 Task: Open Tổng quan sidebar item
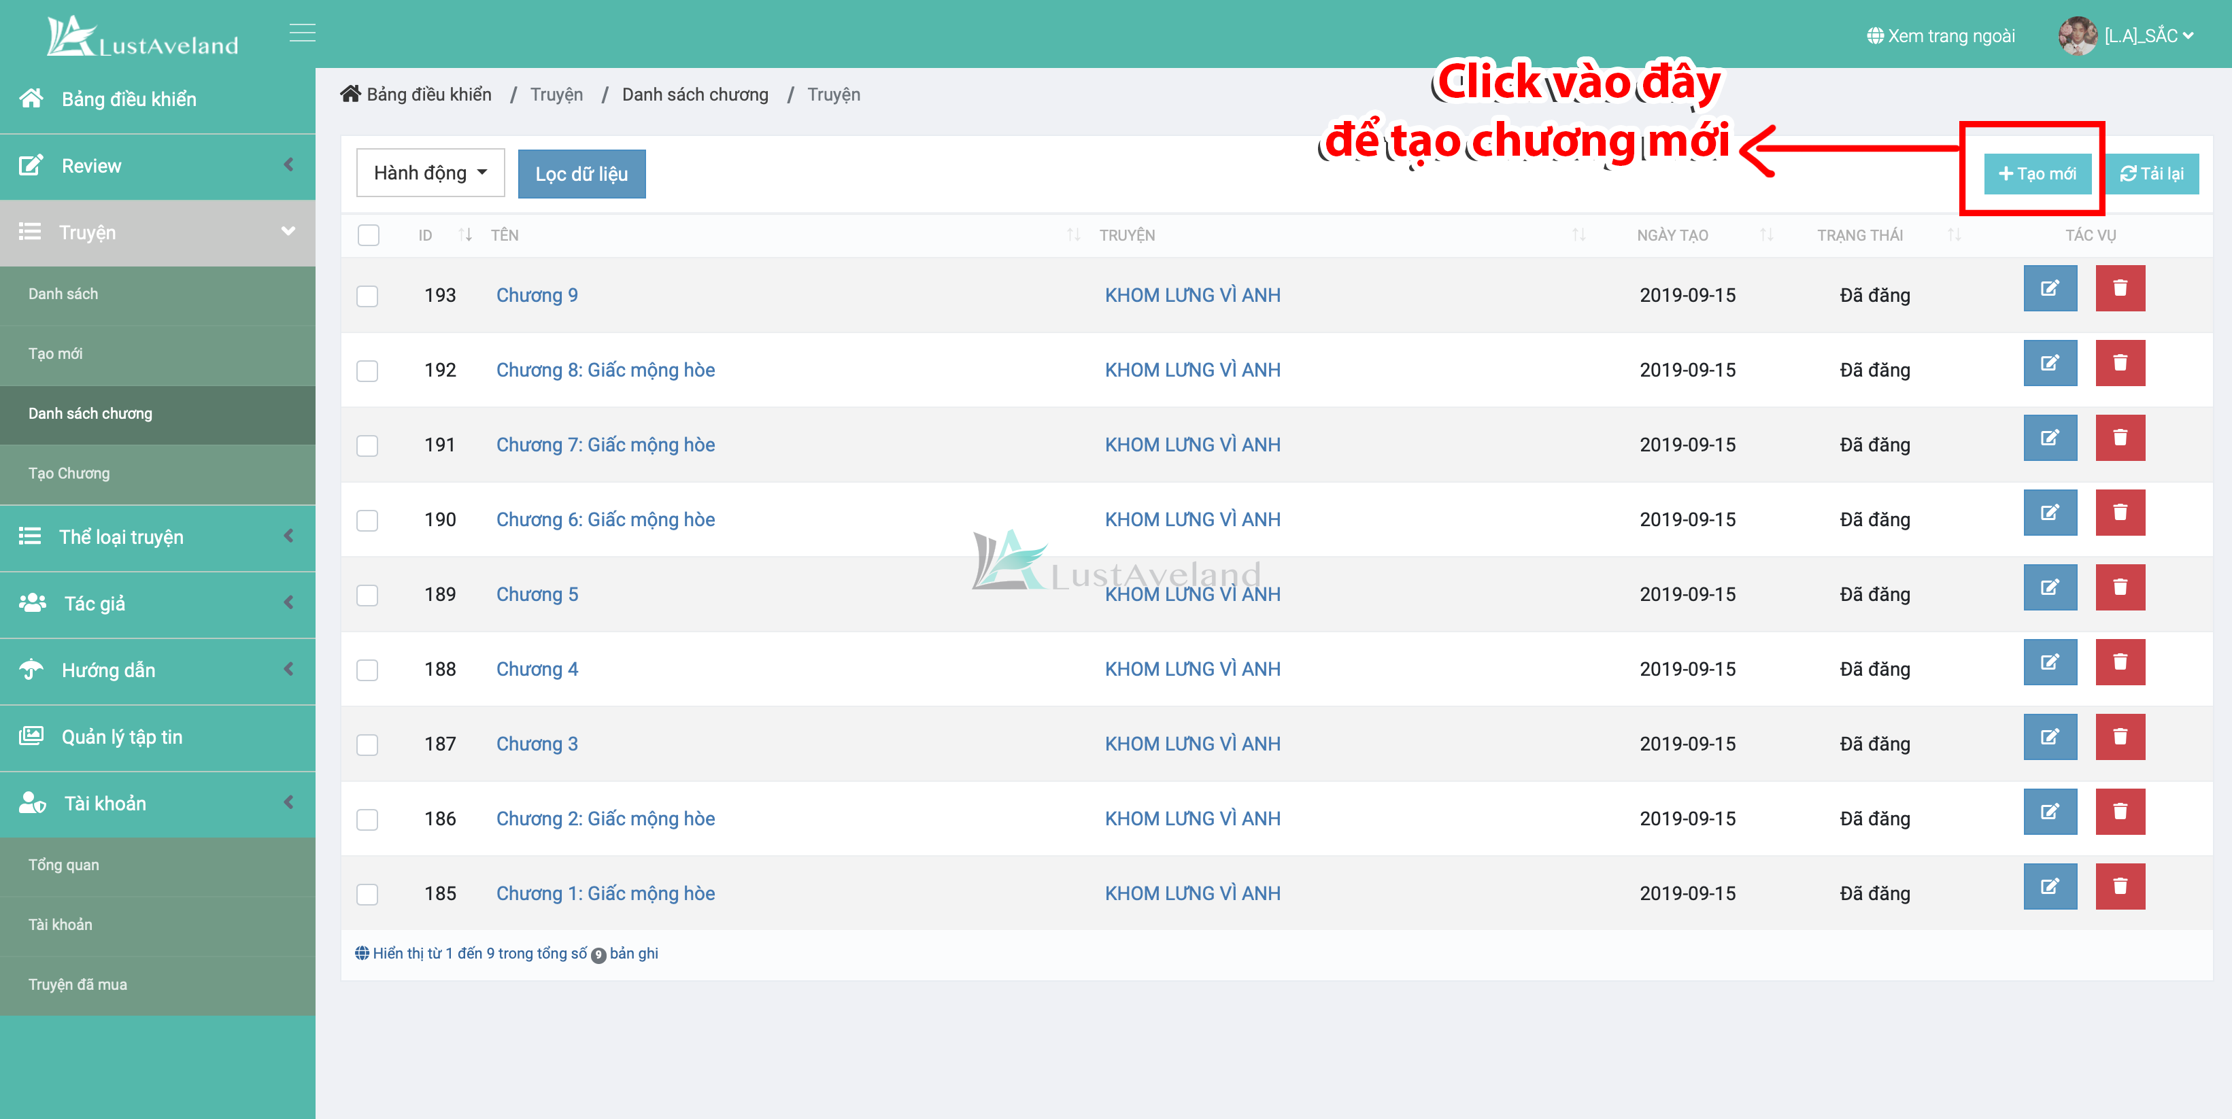tap(158, 865)
